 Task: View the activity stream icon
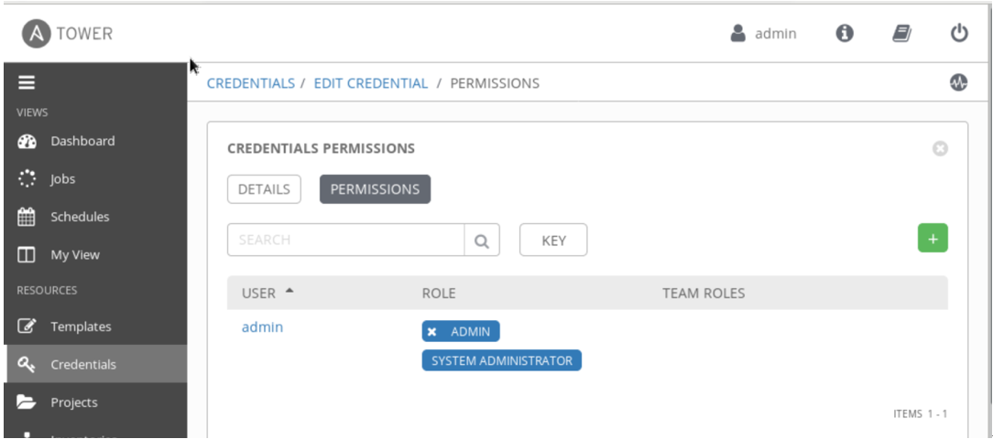tap(958, 82)
